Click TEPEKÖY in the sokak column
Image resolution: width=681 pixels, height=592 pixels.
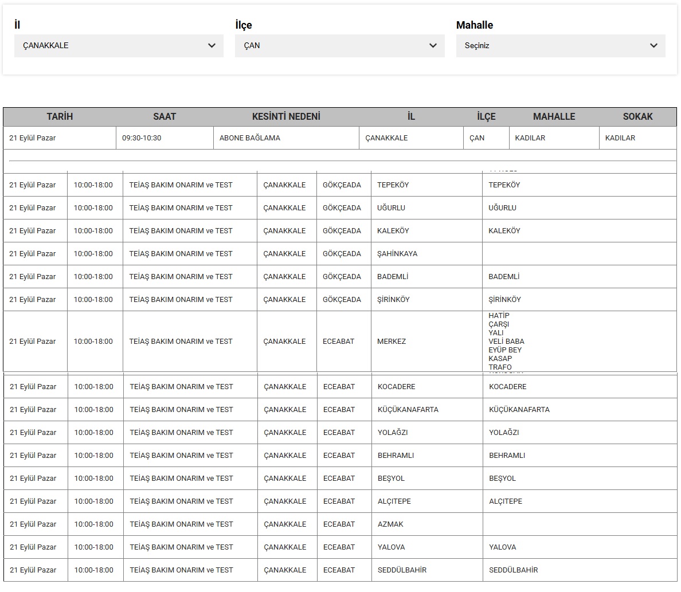click(504, 185)
